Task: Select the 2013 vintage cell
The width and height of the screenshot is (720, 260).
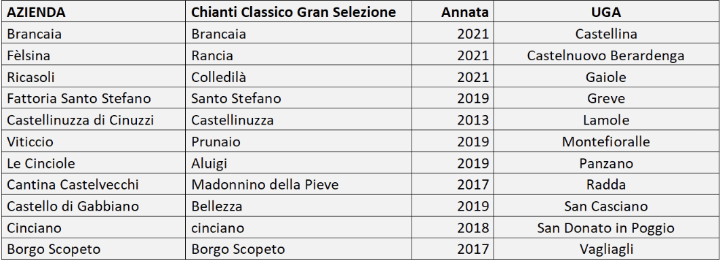Action: tap(452, 120)
